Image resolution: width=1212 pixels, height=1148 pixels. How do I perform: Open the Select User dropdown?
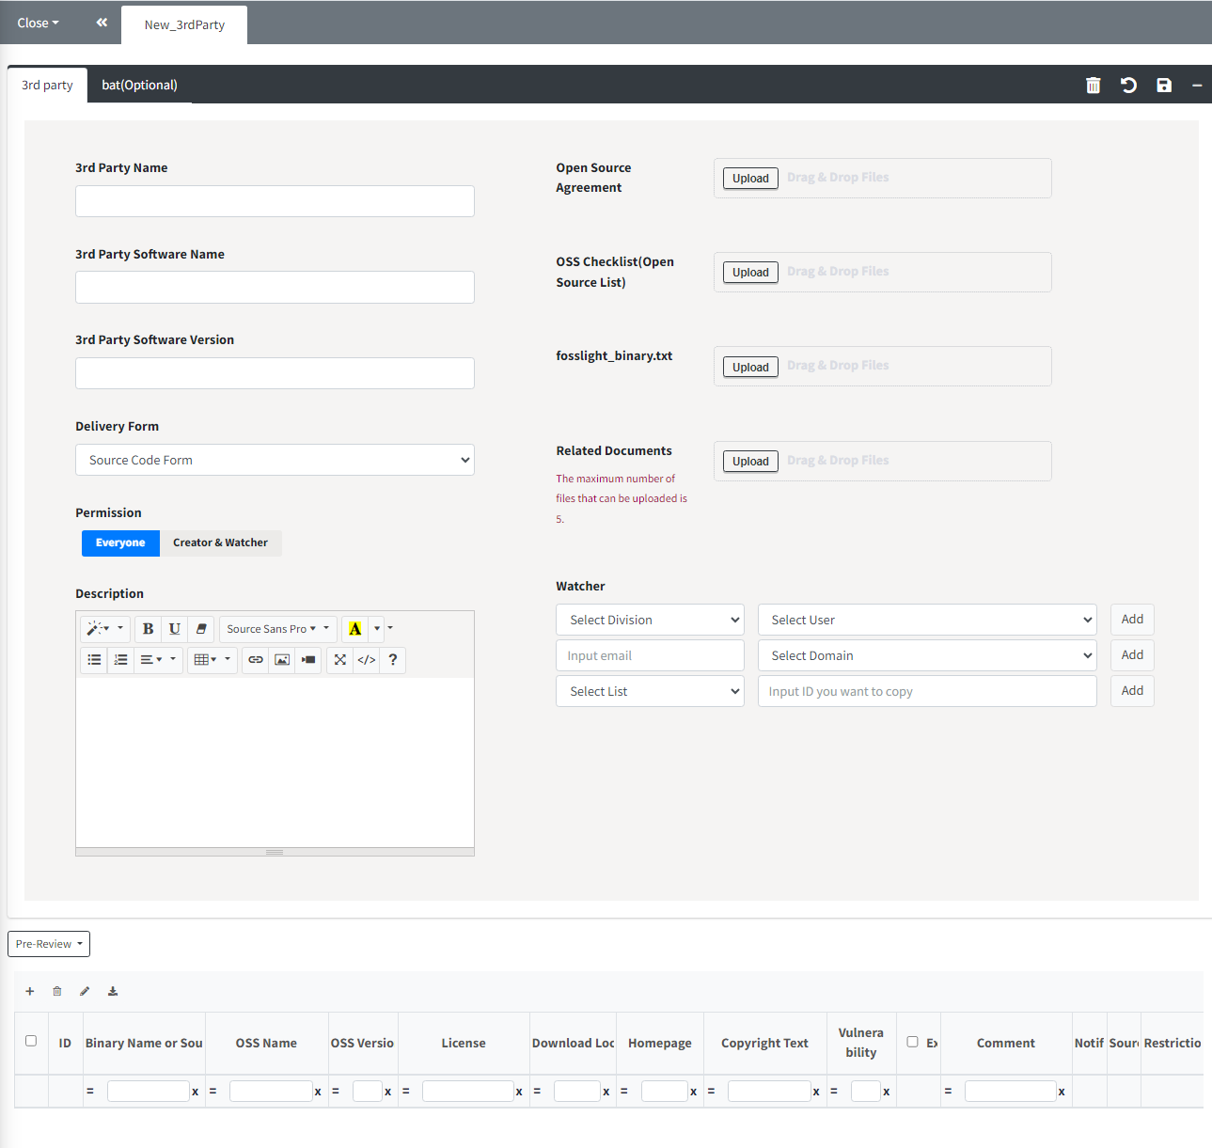tap(927, 620)
